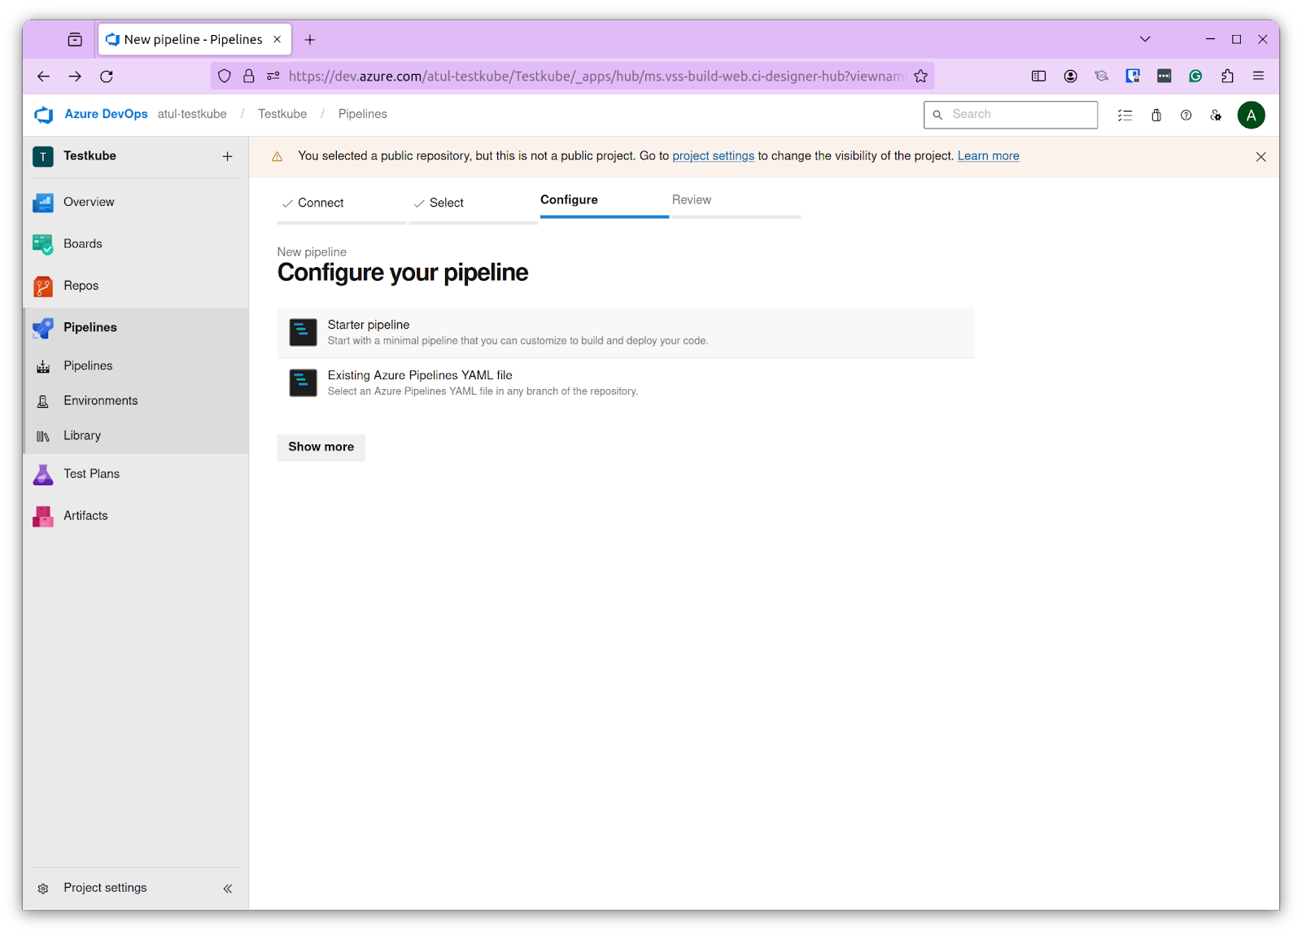Open the Testkube breadcrumb link
This screenshot has height=935, width=1302.
coord(282,115)
